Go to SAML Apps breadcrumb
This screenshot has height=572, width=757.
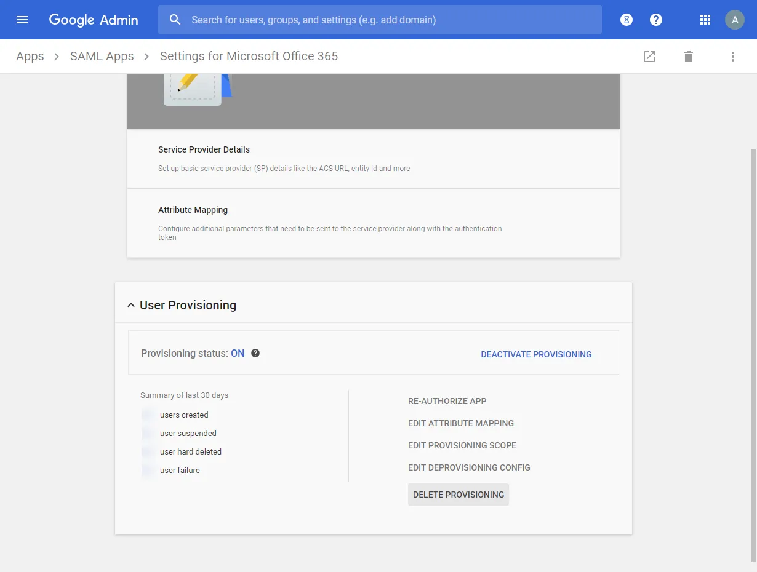102,56
